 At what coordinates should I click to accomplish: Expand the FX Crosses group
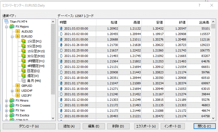point(6,106)
